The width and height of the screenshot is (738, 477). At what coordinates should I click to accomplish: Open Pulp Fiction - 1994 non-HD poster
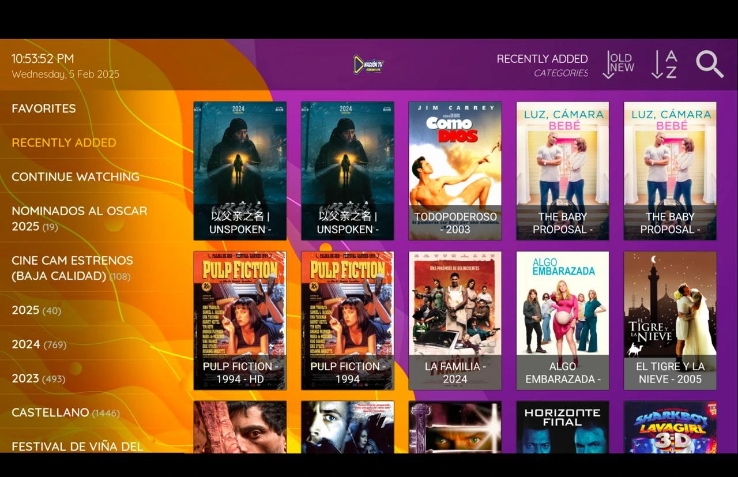348,321
